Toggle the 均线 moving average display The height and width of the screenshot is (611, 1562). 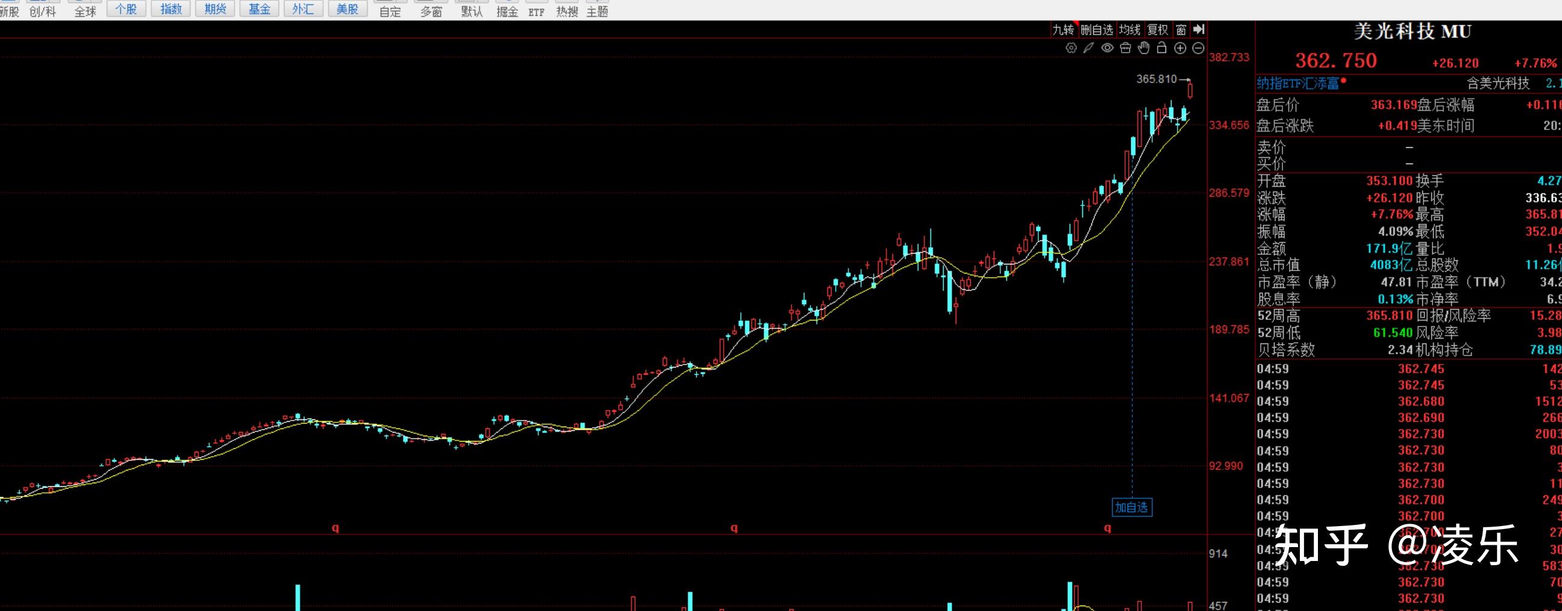pos(1130,29)
